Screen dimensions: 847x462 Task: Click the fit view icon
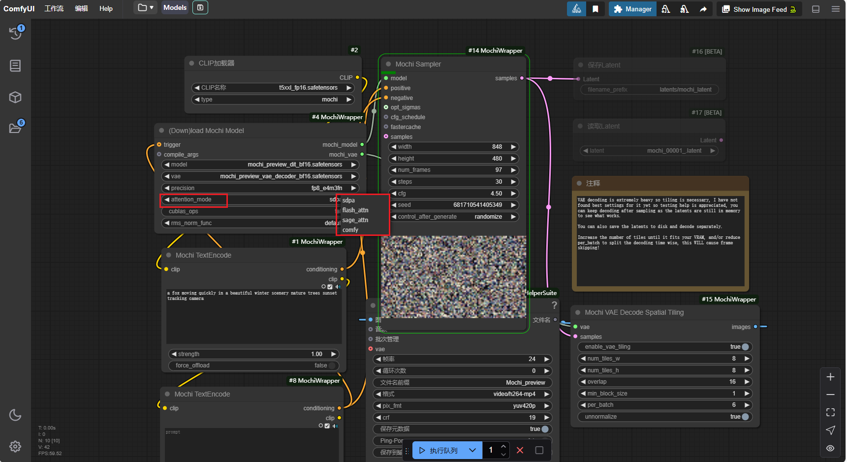[x=830, y=412]
